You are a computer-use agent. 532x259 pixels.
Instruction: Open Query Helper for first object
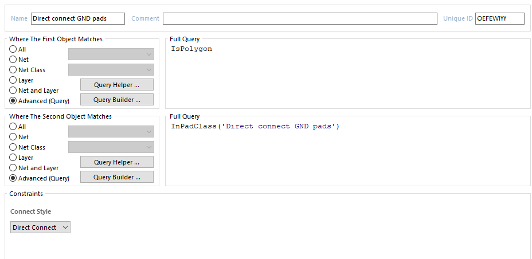coord(117,85)
